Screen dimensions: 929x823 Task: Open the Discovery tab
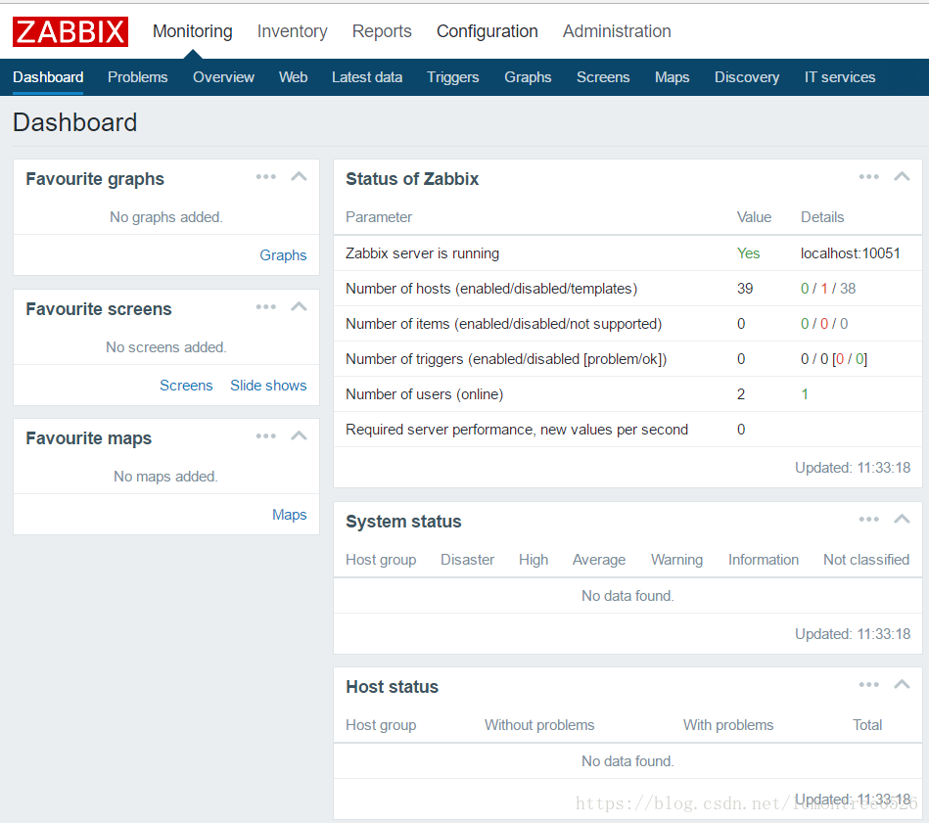click(747, 77)
